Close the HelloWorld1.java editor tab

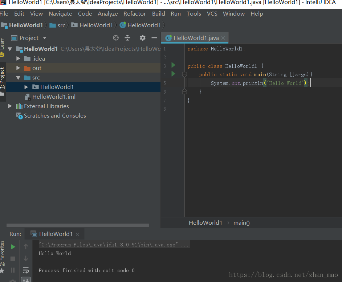(223, 38)
